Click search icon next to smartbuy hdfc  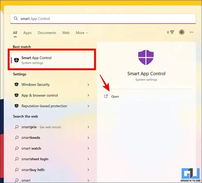point(17,170)
